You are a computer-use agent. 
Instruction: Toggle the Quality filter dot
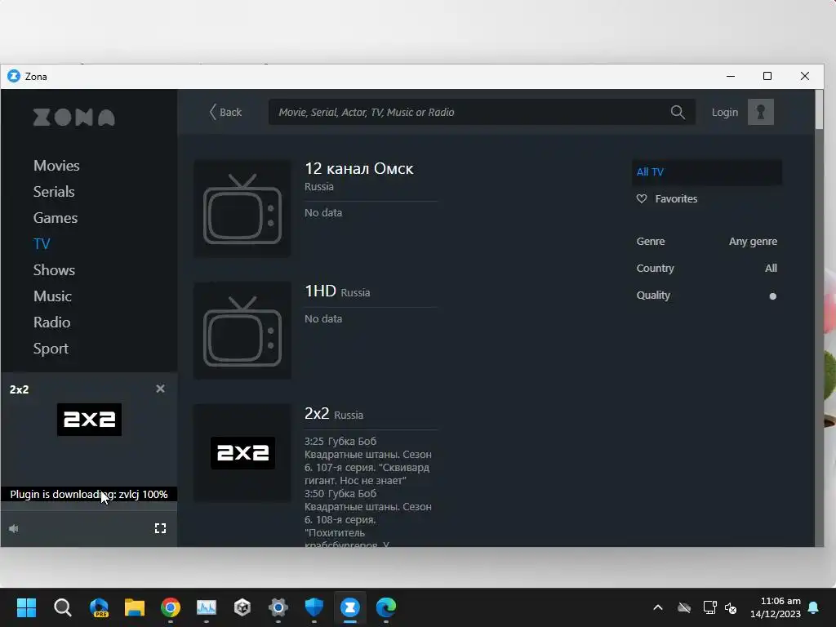pyautogui.click(x=772, y=296)
